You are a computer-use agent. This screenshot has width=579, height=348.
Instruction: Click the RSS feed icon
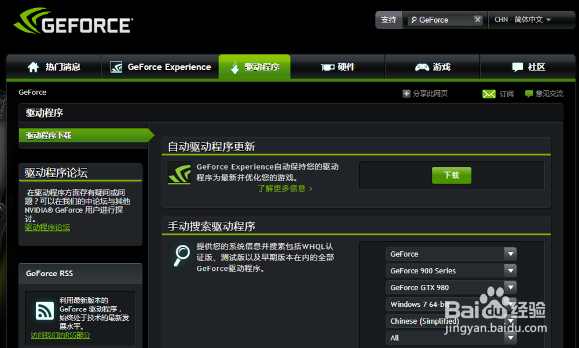pyautogui.click(x=45, y=310)
